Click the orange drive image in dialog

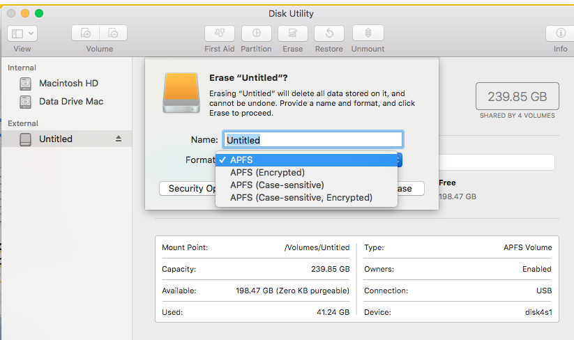coord(181,93)
